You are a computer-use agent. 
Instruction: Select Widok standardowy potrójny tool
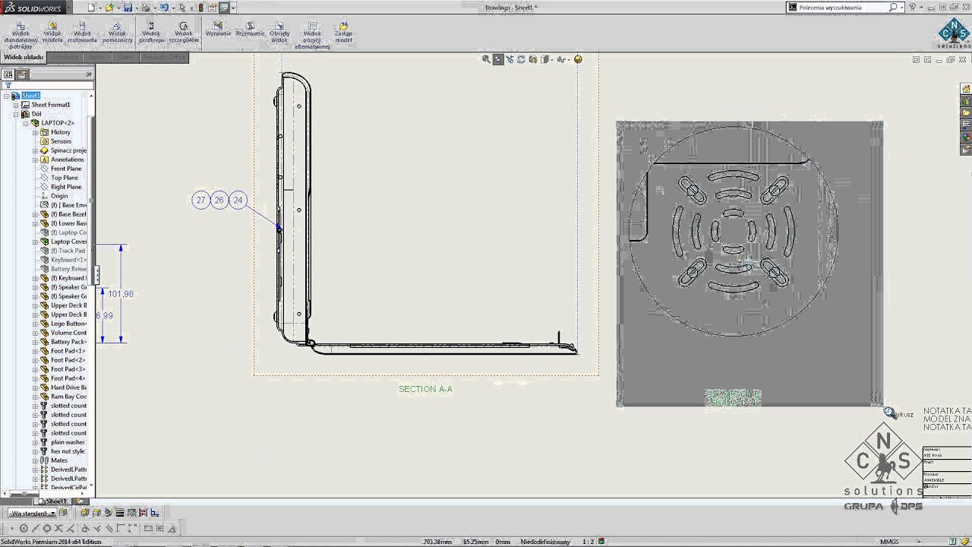(21, 35)
